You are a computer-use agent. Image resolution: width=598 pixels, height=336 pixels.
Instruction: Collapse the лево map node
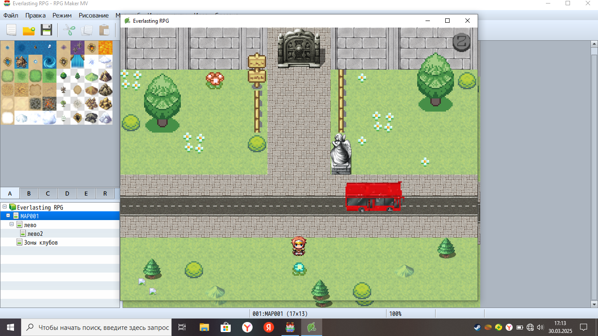click(x=12, y=224)
